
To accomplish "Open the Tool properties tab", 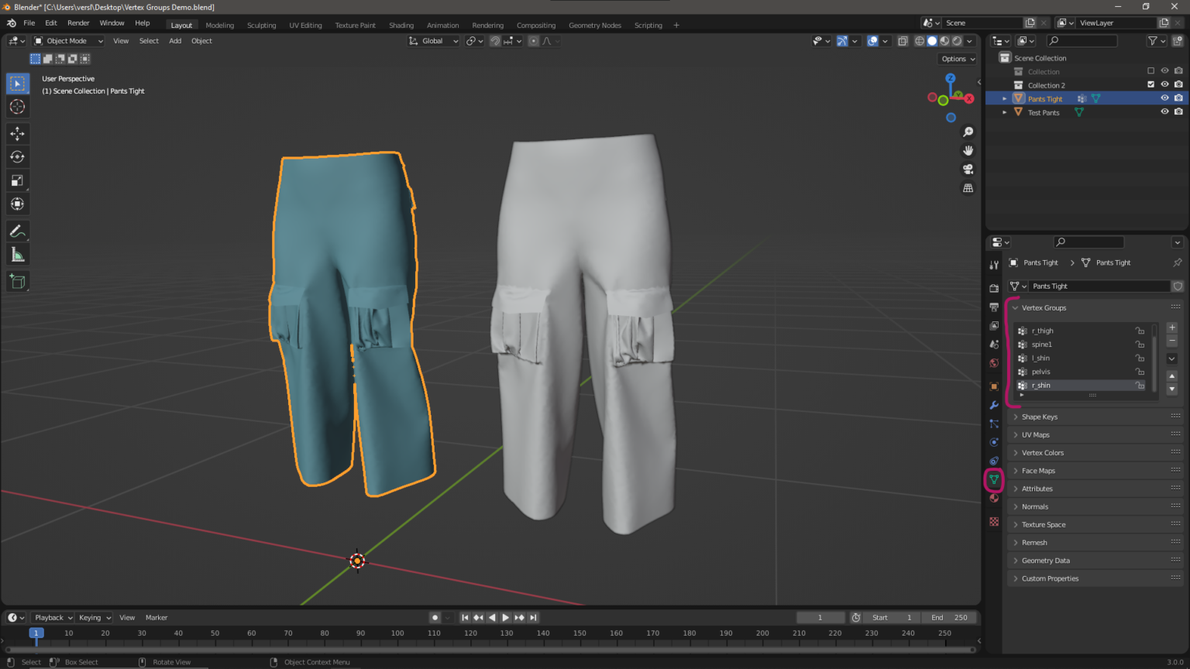I will pyautogui.click(x=994, y=265).
